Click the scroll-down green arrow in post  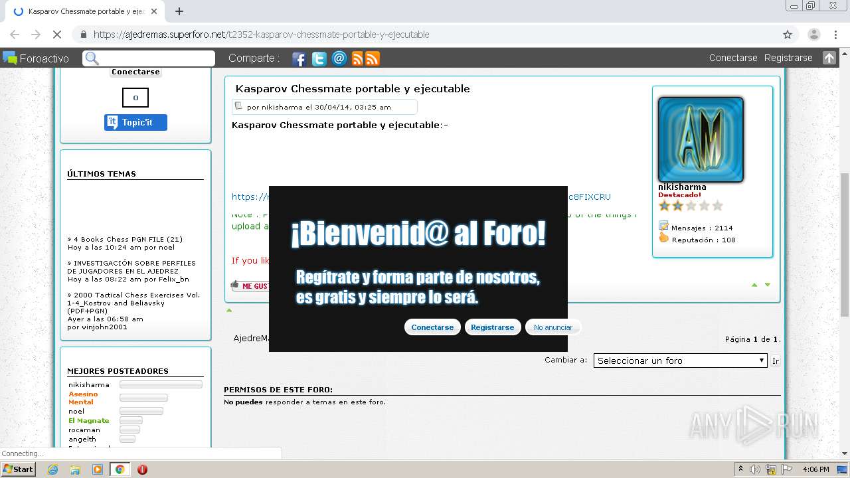768,285
